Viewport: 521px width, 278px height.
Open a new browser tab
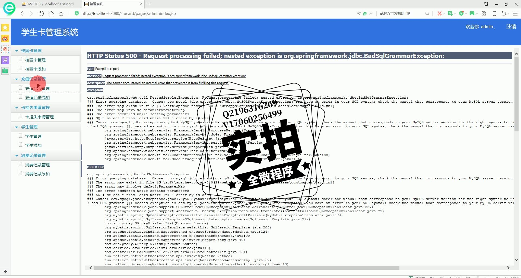pyautogui.click(x=149, y=4)
